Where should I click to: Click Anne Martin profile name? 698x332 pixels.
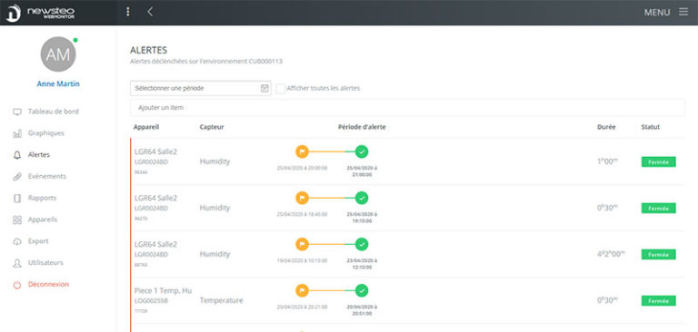[58, 83]
